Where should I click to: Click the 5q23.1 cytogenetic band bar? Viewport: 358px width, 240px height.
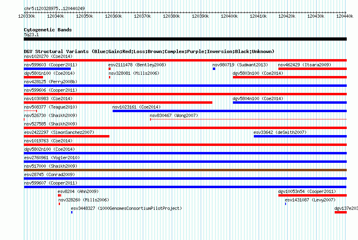185,39
